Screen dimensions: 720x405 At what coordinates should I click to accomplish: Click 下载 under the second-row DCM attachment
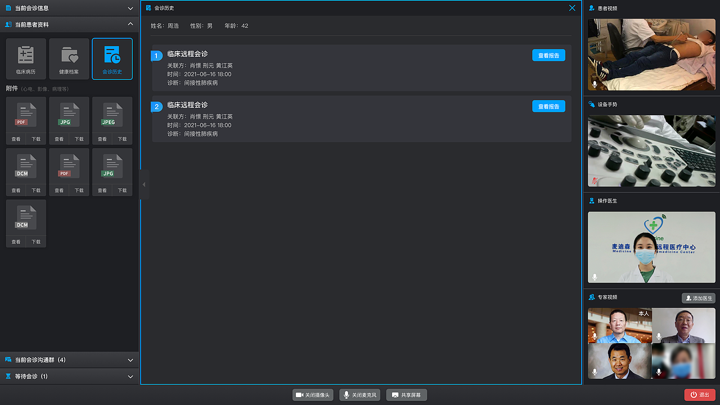coord(36,190)
